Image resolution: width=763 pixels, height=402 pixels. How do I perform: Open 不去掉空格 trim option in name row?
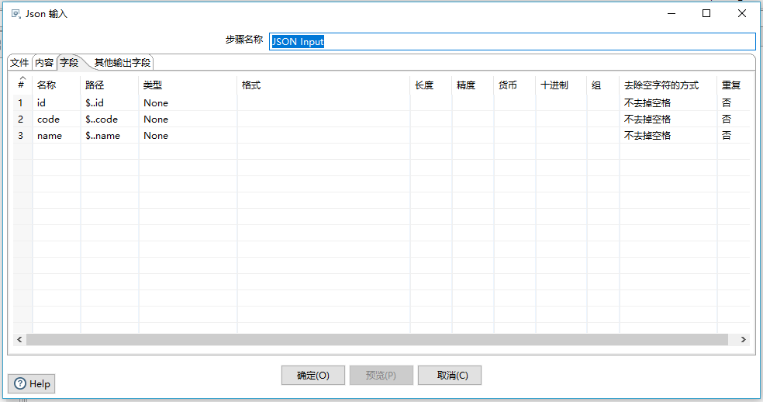tap(668, 136)
